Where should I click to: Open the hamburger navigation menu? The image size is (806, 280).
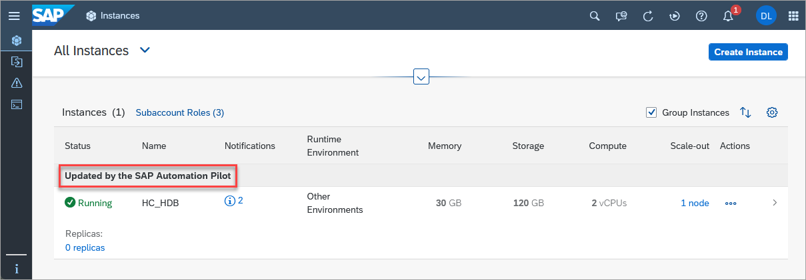click(14, 15)
